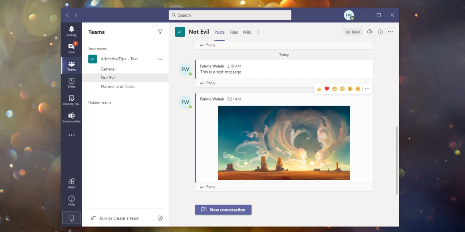The height and width of the screenshot is (232, 465).
Task: Click the Not Evil channel title
Action: pyautogui.click(x=199, y=32)
